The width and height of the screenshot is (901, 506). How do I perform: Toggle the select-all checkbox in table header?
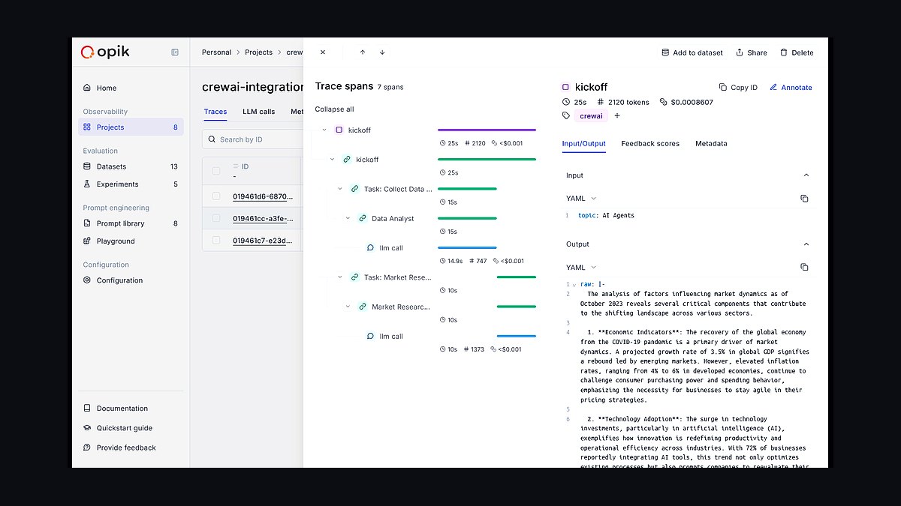point(216,171)
